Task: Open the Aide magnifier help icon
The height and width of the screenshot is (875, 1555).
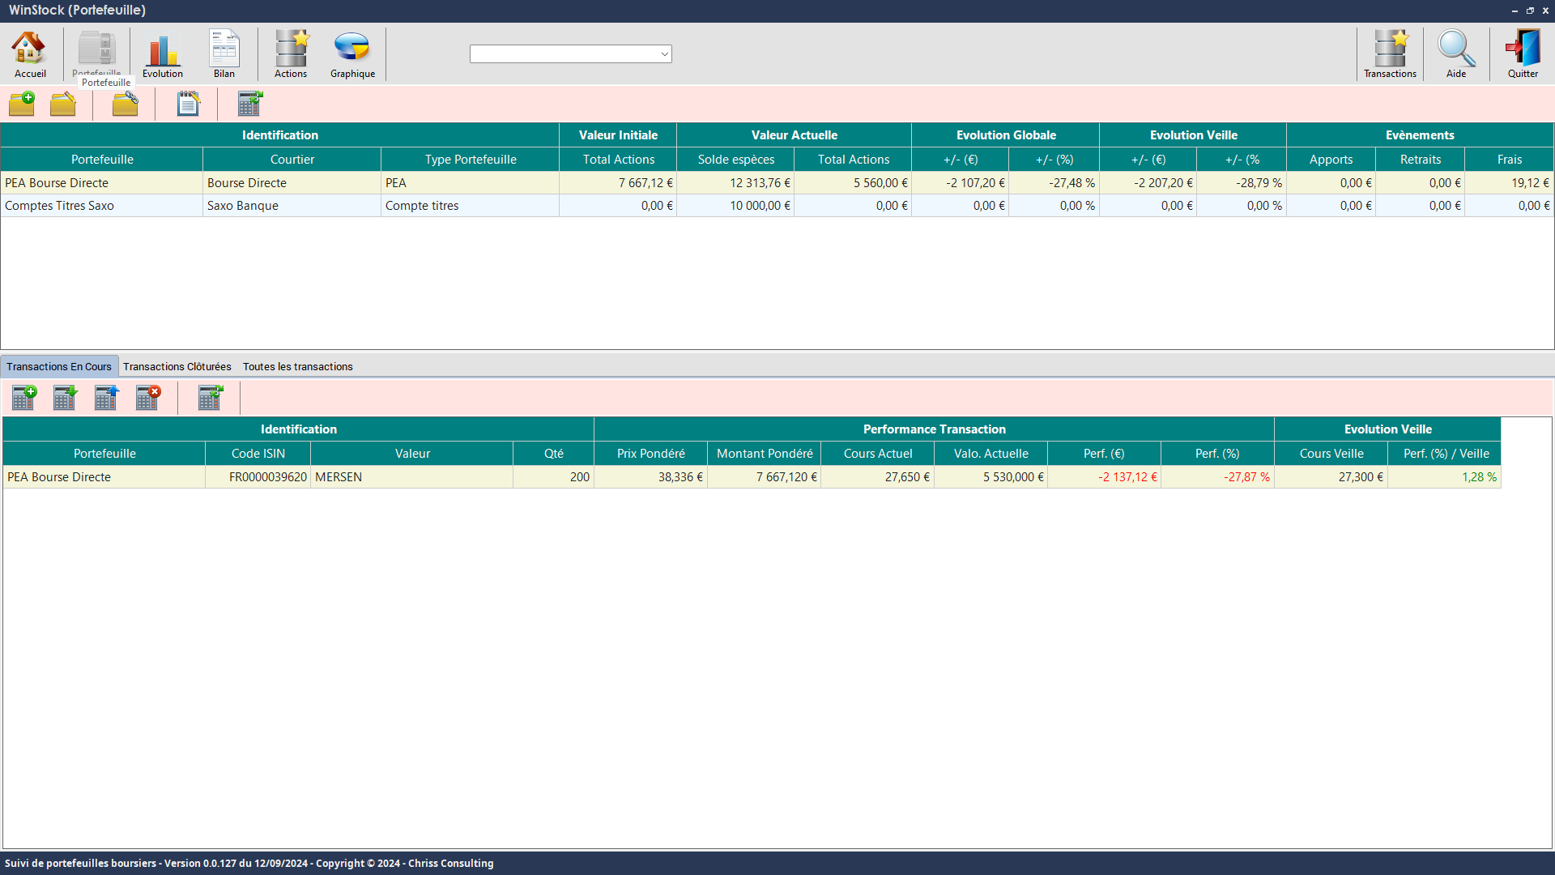Action: [x=1455, y=54]
